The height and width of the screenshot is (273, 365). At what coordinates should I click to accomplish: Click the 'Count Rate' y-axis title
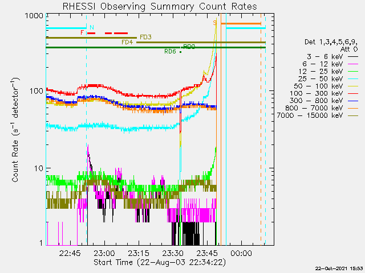(x=15, y=130)
